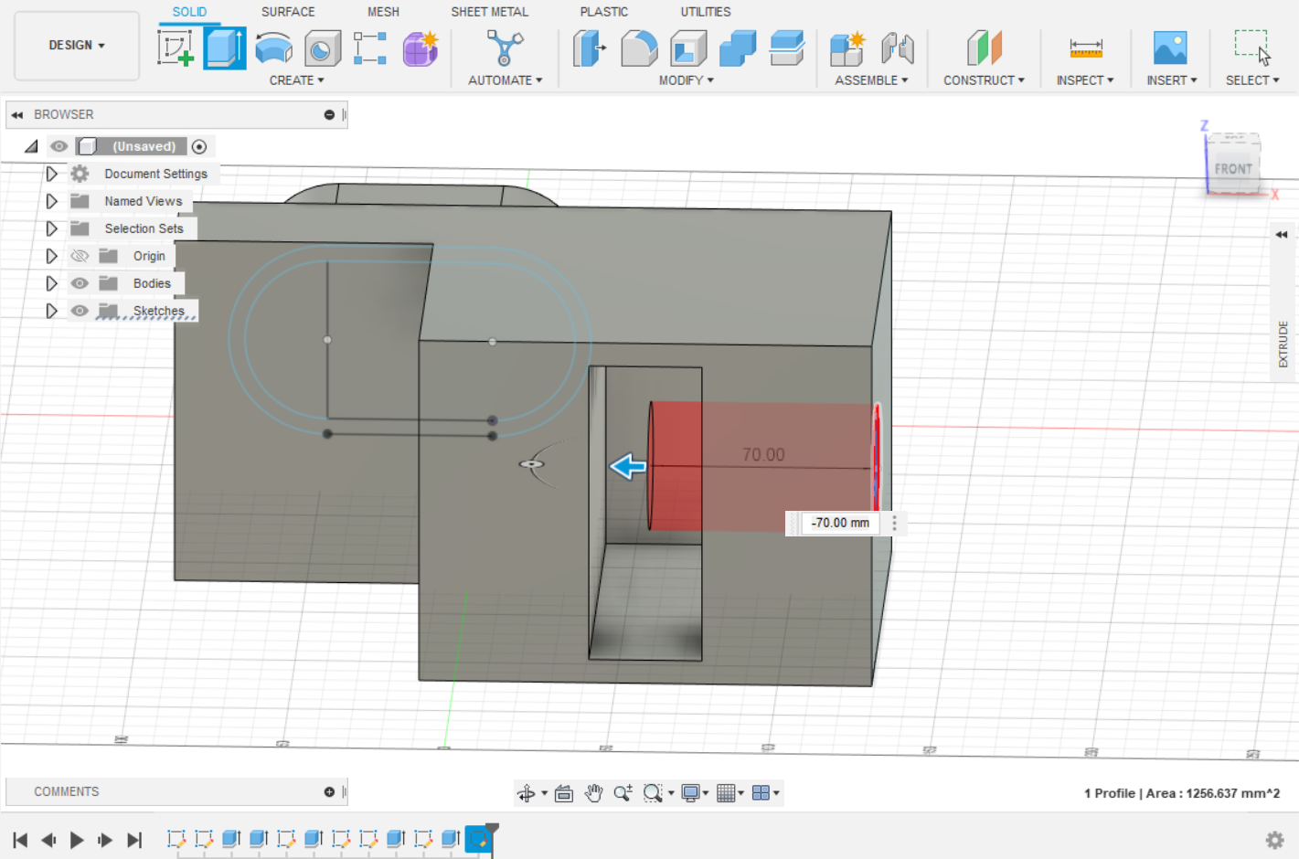
Task: Toggle visibility of the Bodies folder
Action: pyautogui.click(x=80, y=283)
